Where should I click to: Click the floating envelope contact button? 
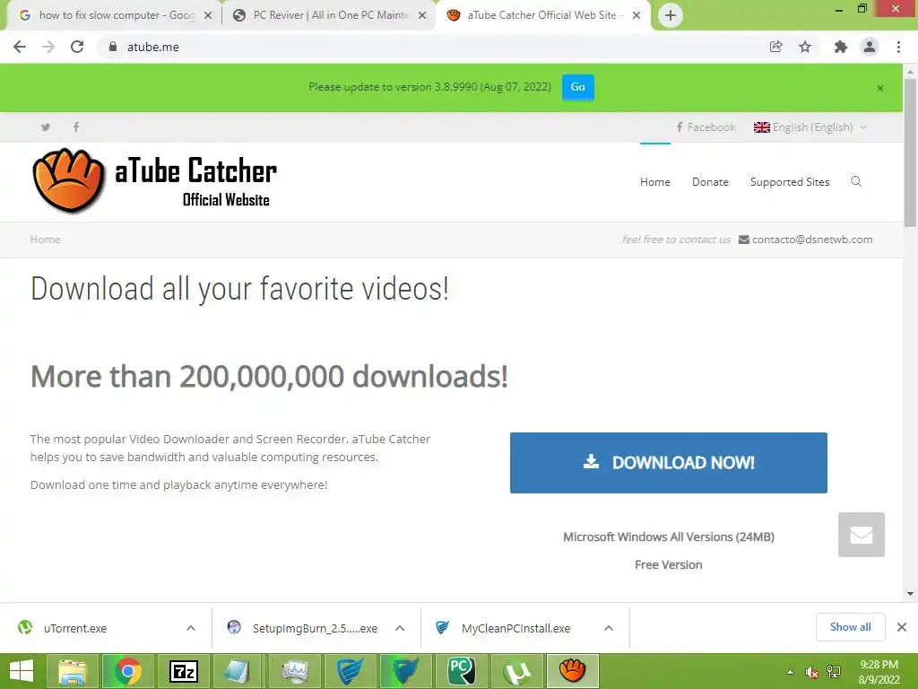[862, 535]
